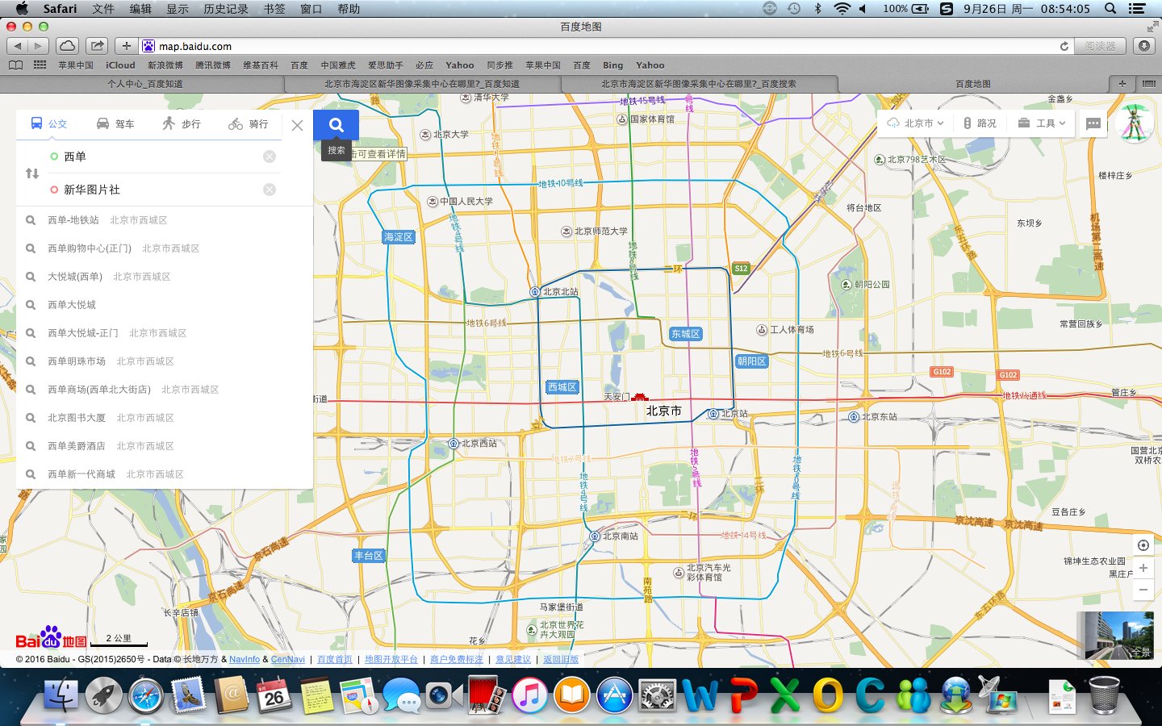This screenshot has height=726, width=1162.
Task: Click the 意见建议 footer link
Action: click(513, 659)
